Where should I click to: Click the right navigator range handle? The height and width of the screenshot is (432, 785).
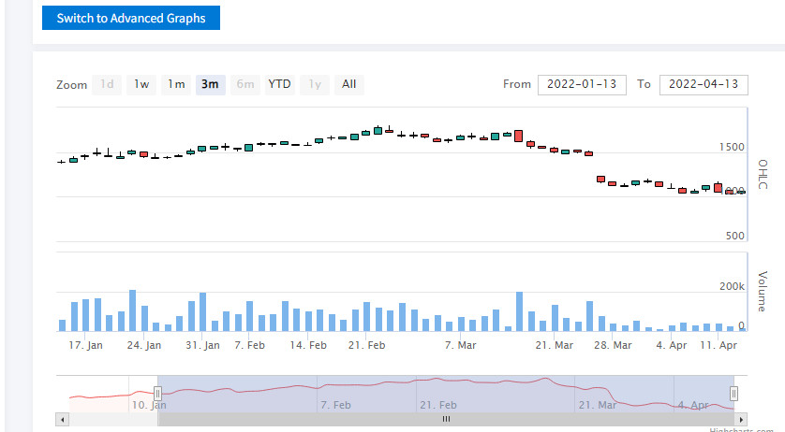tap(733, 394)
